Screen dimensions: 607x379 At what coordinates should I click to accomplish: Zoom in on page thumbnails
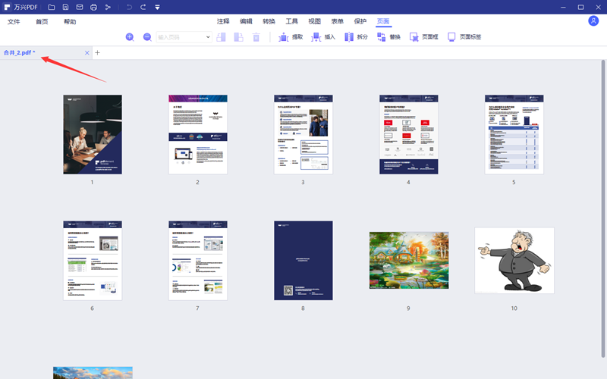pyautogui.click(x=130, y=36)
